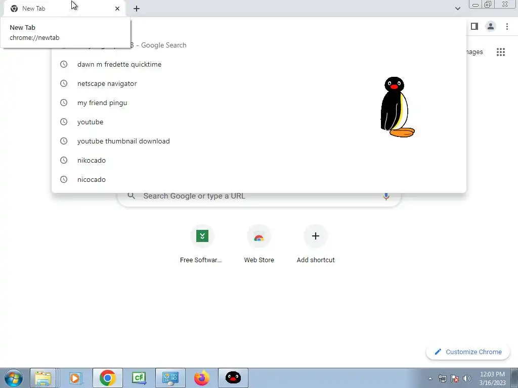This screenshot has width=518, height=388.
Task: Select the 'dawn m fredette quicktime' suggestion
Action: click(x=258, y=64)
